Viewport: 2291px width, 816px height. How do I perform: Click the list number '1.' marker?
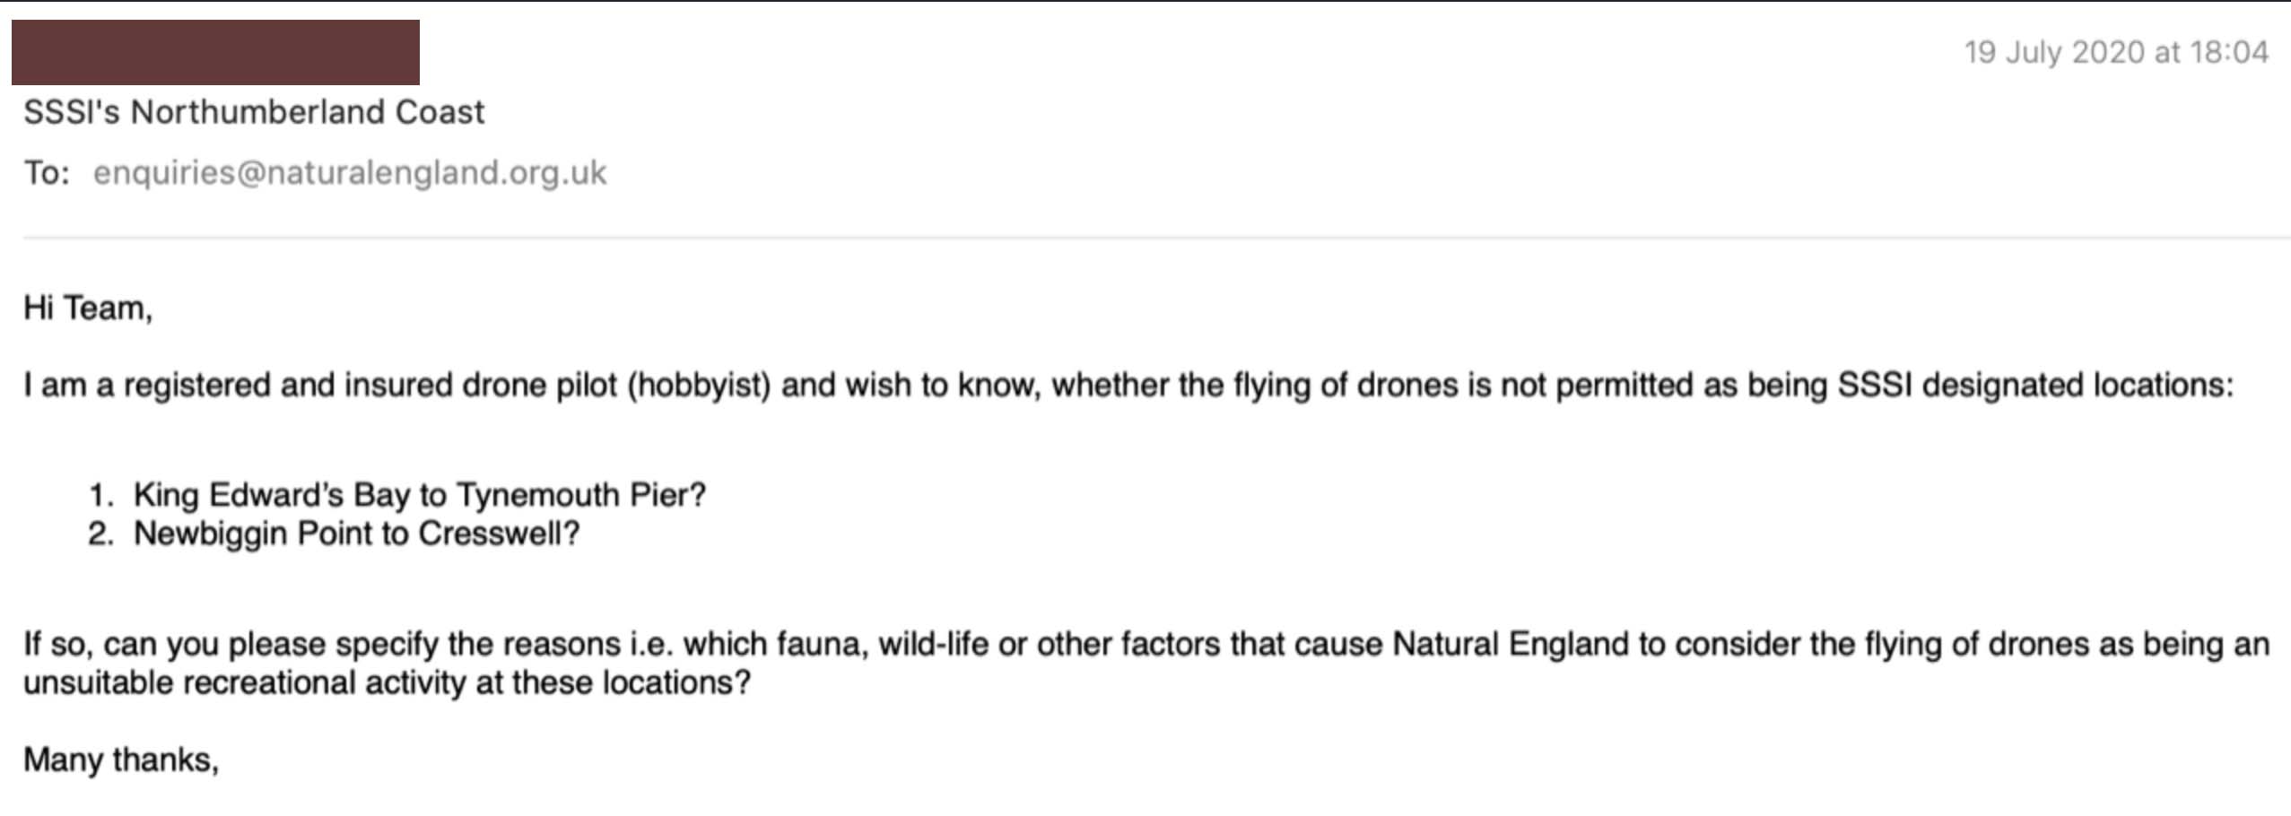tap(101, 495)
